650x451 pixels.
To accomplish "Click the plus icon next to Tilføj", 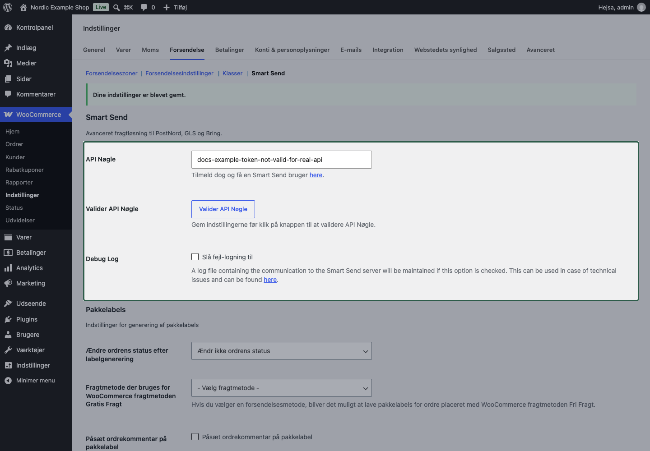I will [167, 7].
